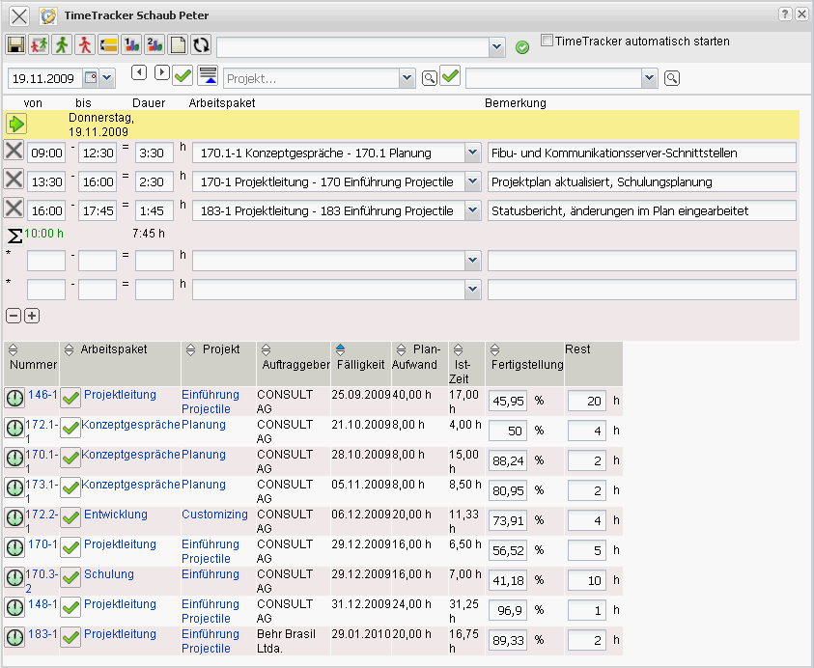Click the red walking person icon

pyautogui.click(x=85, y=45)
